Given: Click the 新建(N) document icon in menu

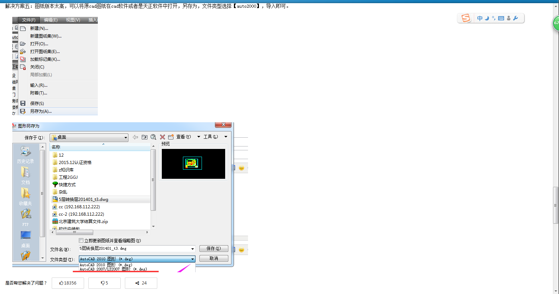Looking at the screenshot, I should tap(23, 28).
